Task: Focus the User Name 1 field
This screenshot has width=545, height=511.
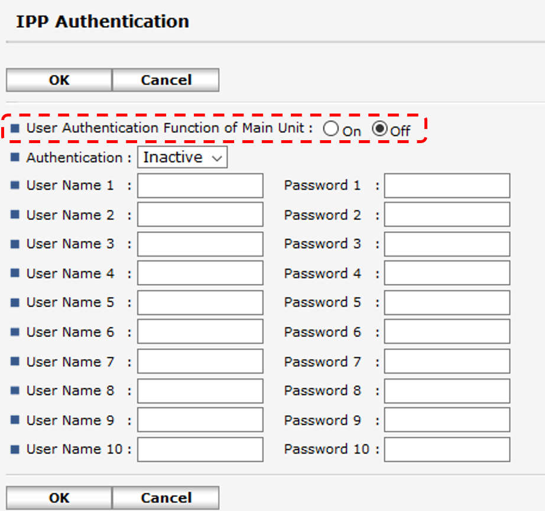Action: pos(200,186)
